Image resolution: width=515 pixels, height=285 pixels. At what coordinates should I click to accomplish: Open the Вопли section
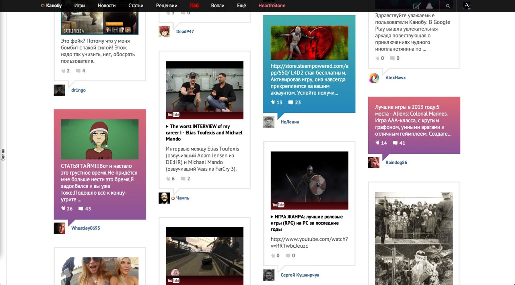pyautogui.click(x=218, y=6)
